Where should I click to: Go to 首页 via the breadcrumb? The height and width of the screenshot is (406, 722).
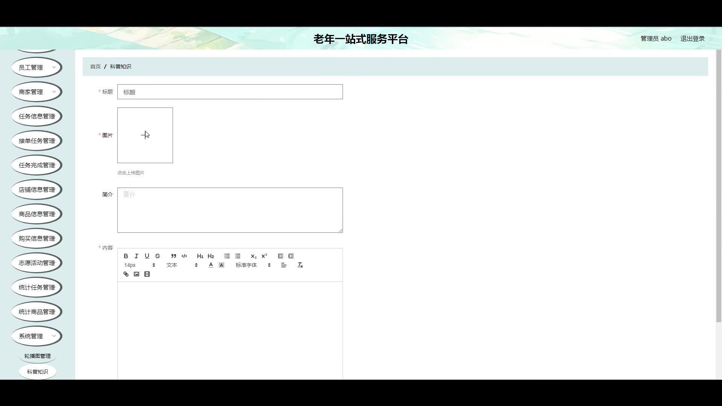coord(96,67)
